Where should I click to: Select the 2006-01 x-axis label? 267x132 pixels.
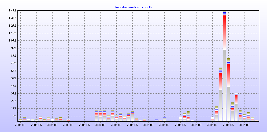164,125
